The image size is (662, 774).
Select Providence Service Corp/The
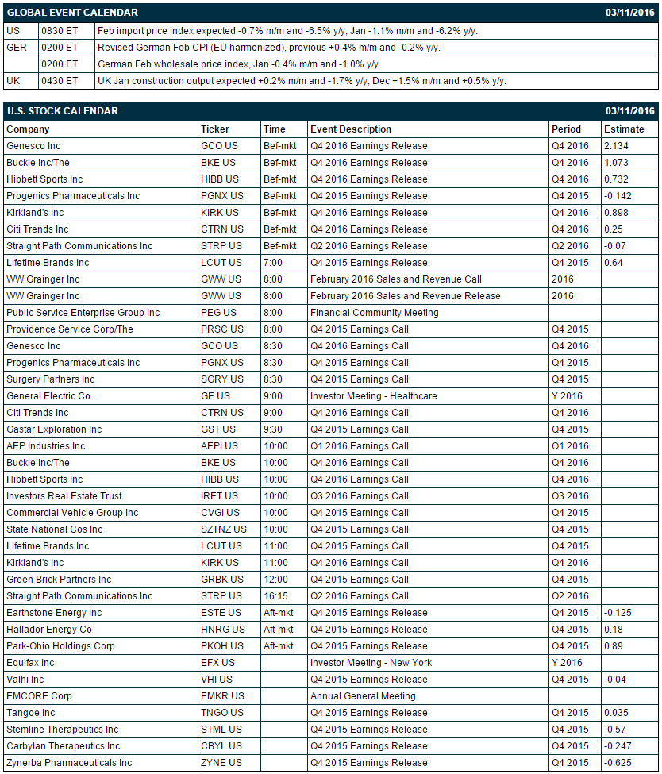tap(70, 329)
